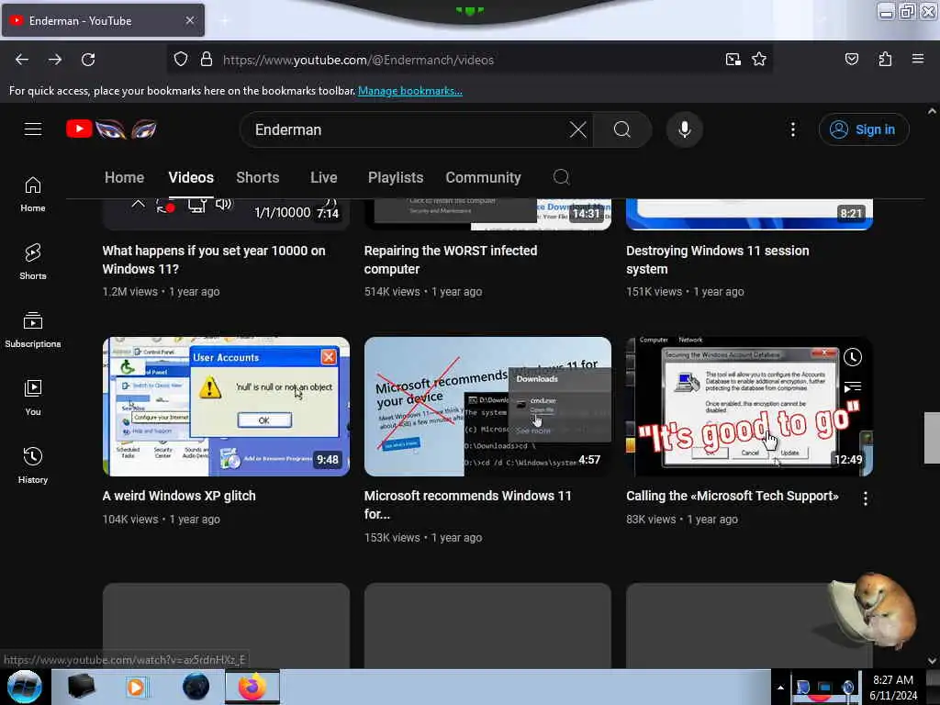940x705 pixels.
Task: Show hidden system tray icons
Action: tap(780, 688)
